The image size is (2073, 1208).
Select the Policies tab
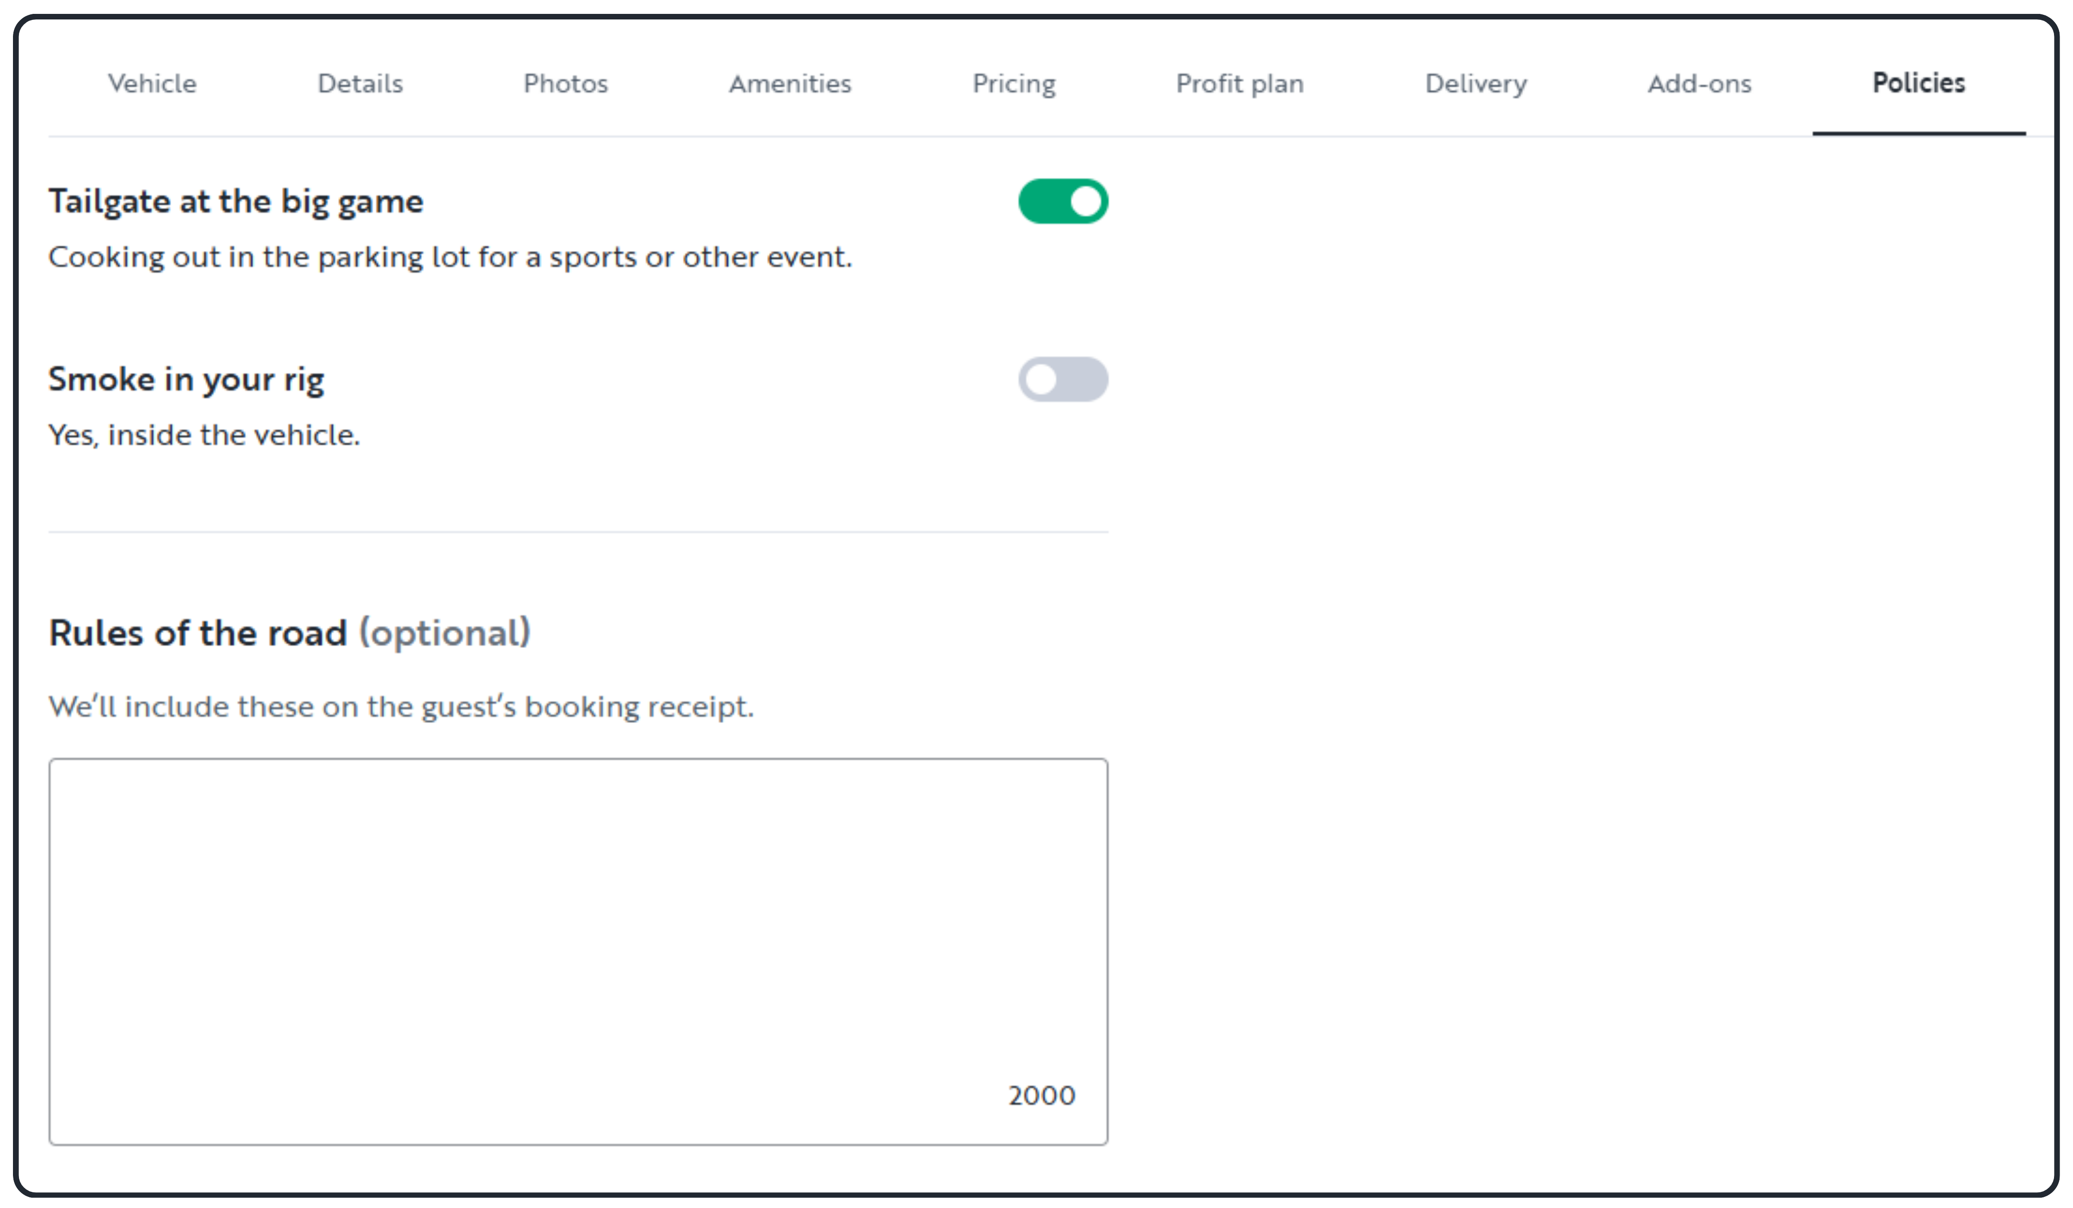coord(1918,83)
